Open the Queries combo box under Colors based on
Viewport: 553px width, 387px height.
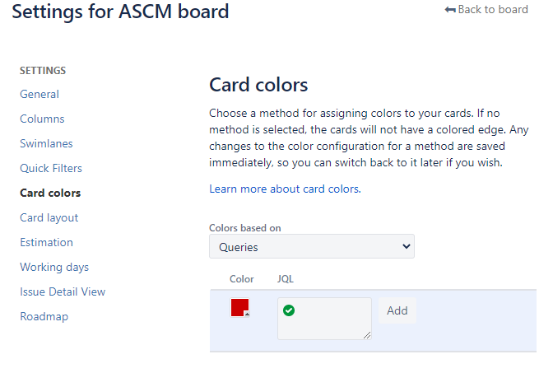tap(312, 246)
